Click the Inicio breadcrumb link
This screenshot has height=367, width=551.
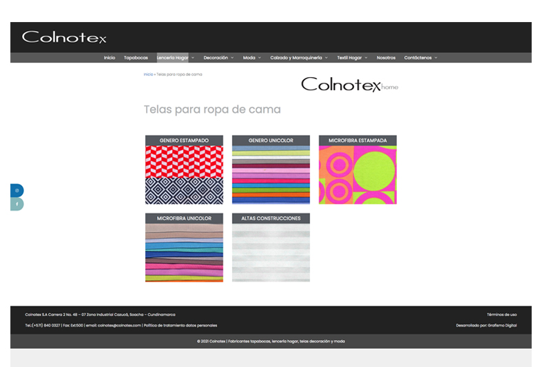(x=148, y=74)
